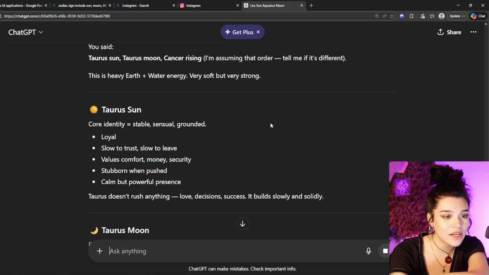Dismiss the Get Plus banner
Screen dimensions: 489x275
258,32
